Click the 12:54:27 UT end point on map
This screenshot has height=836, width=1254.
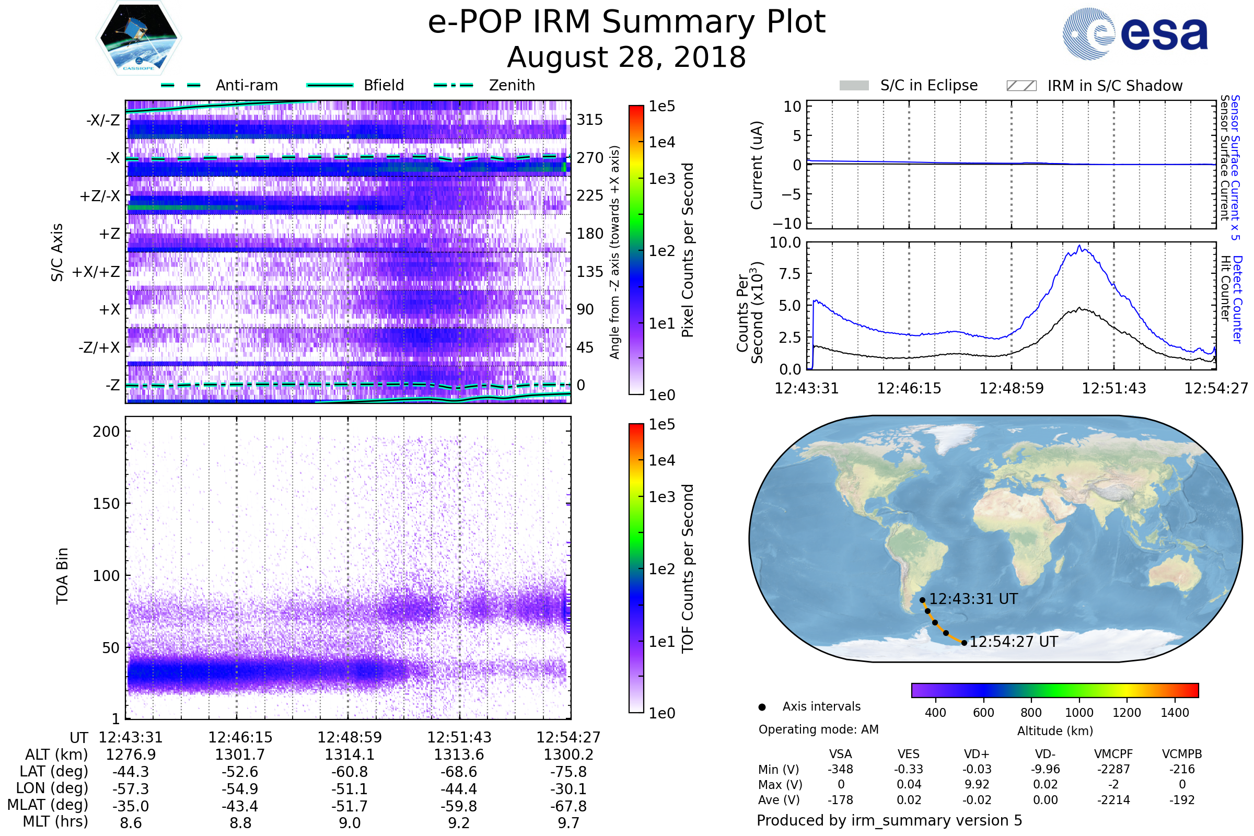point(964,643)
